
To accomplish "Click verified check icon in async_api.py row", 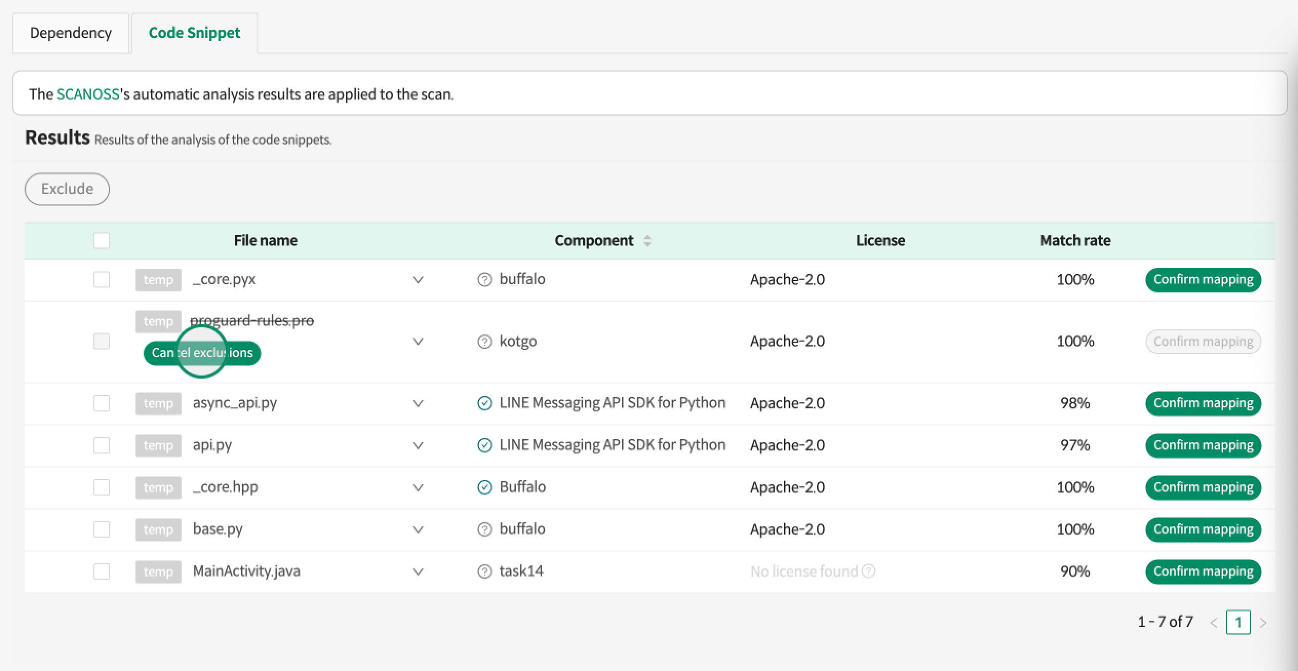I will click(x=484, y=403).
